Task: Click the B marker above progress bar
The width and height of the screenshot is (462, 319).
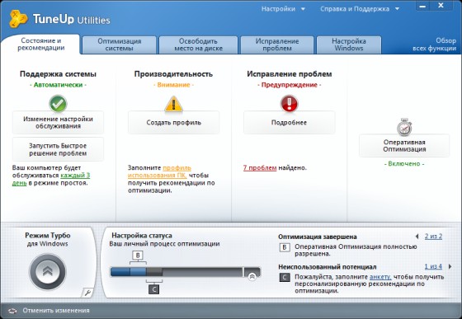Action: 138,256
